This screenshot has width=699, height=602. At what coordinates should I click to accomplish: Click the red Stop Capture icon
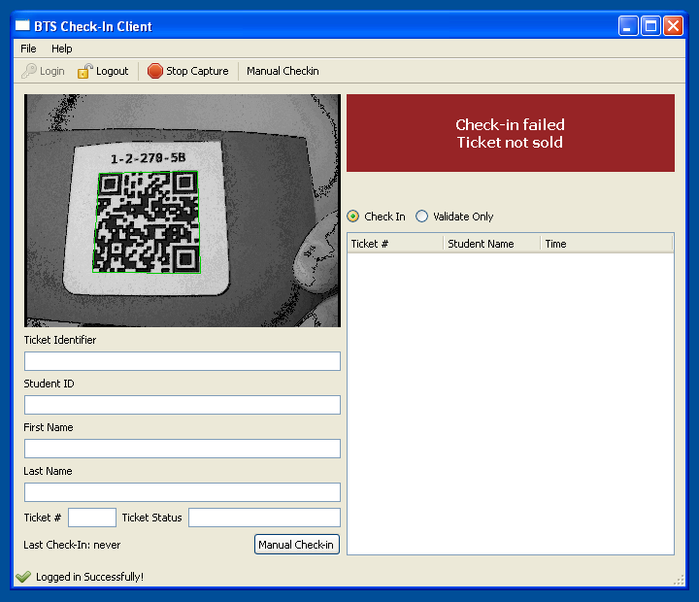[154, 71]
